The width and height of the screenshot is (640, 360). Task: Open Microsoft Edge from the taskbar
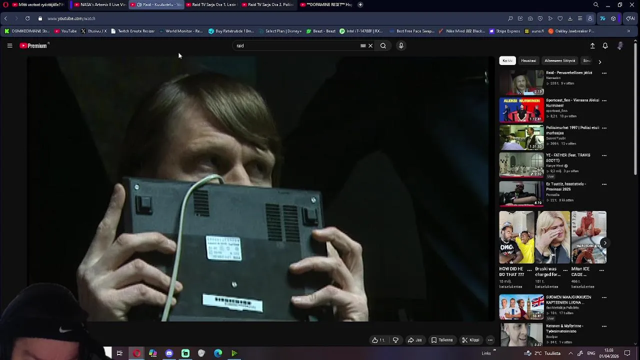(218, 353)
